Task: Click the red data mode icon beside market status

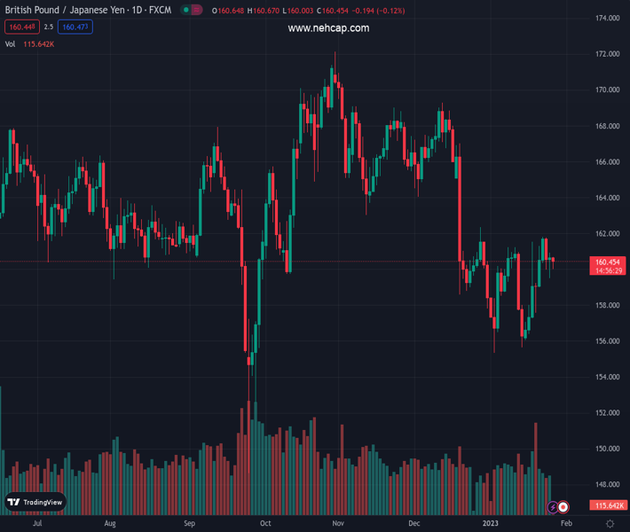Action: 197,11
